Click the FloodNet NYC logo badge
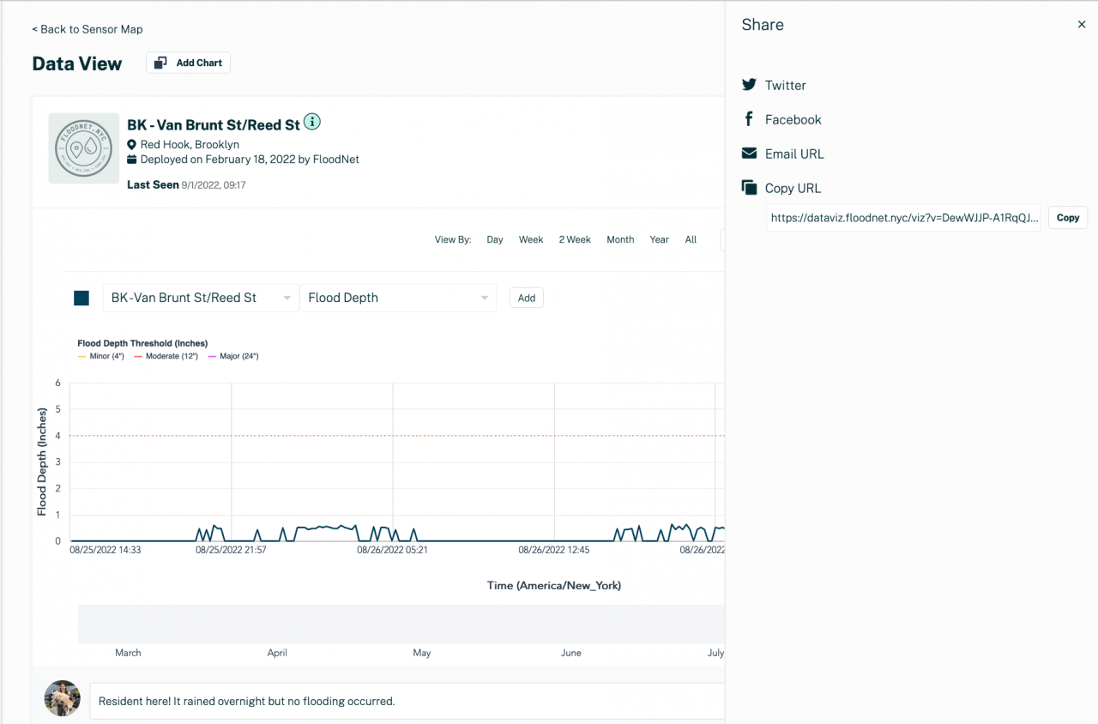Viewport: 1098px width, 724px height. pos(83,148)
